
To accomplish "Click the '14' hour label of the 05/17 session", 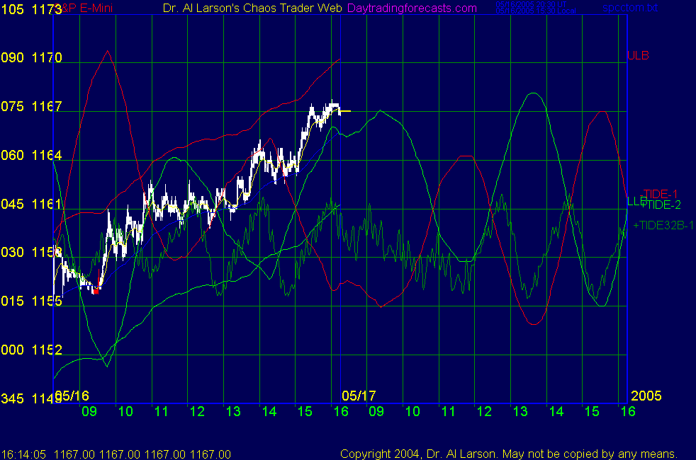I will [x=556, y=411].
